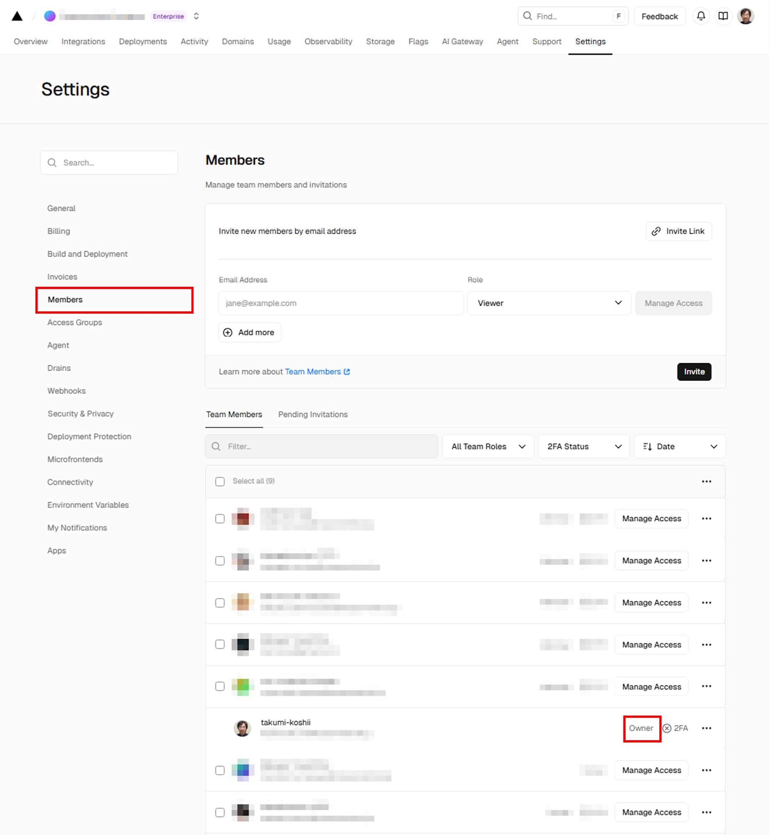This screenshot has width=770, height=835.
Task: Switch to Pending Invitations tab
Action: click(x=313, y=414)
